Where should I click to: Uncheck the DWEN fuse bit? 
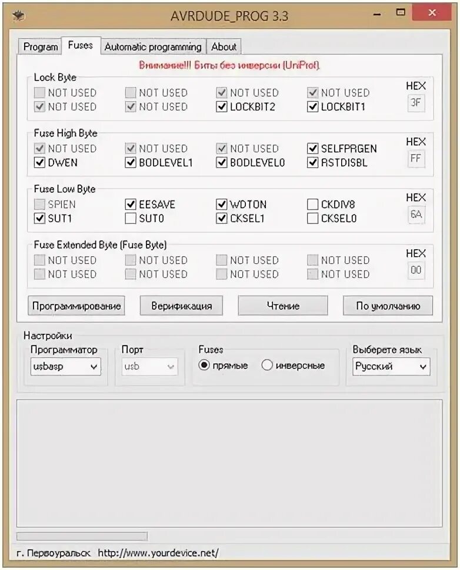tap(39, 163)
